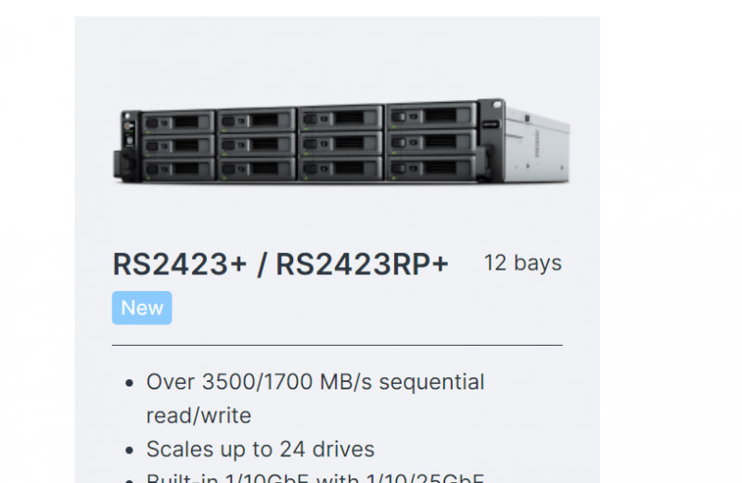Select the bottom-left drive bay in the image
This screenshot has height=483, width=742.
point(178,169)
